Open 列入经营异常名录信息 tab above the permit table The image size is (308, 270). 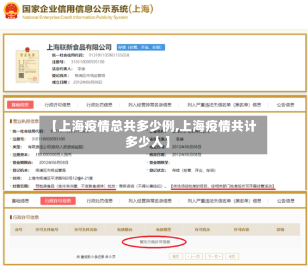[150, 201]
